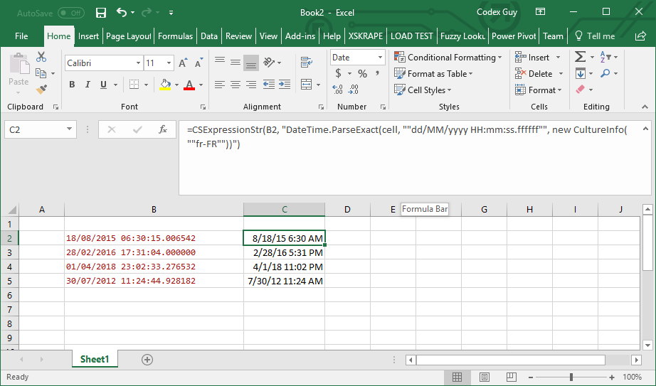Switch to Normal view in status bar
The image size is (656, 386).
coord(457,377)
